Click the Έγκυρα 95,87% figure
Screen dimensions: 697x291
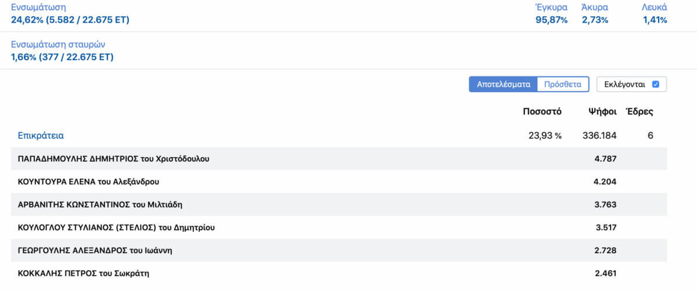click(551, 14)
